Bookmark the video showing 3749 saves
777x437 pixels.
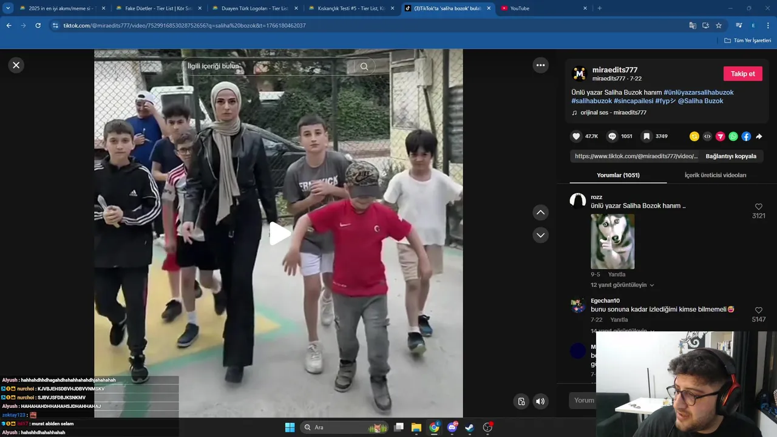click(647, 137)
